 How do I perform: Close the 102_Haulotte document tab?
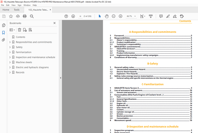coord(50,10)
